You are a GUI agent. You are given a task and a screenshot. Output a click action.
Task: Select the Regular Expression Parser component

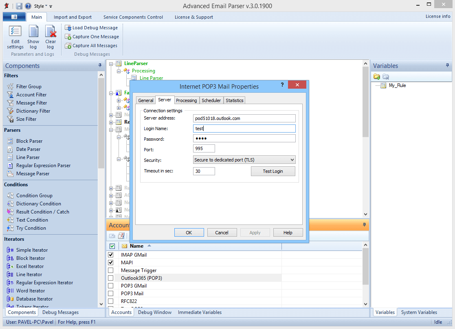[x=39, y=166]
